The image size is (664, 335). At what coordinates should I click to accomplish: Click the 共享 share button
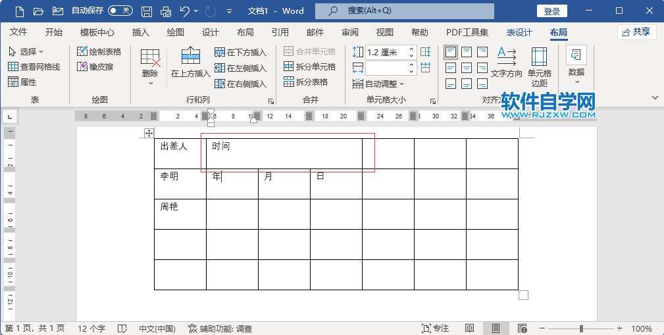[x=636, y=32]
